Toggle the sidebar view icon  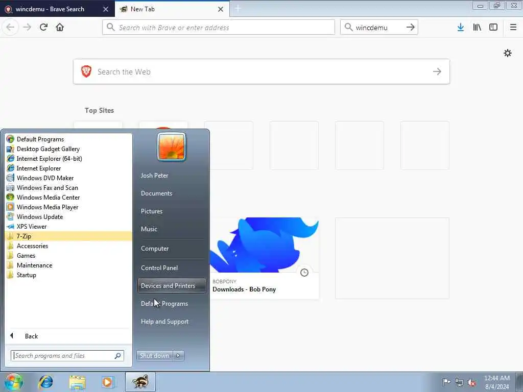point(493,28)
